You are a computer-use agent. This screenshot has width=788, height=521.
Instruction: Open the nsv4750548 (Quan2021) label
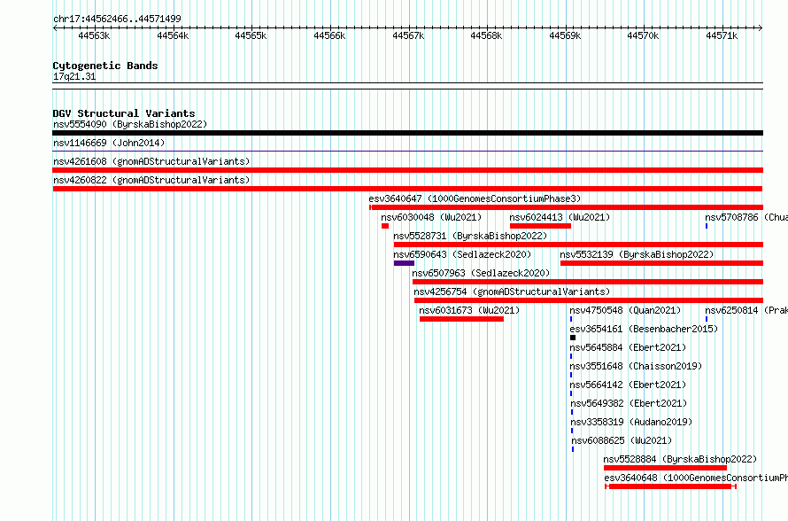click(x=625, y=310)
